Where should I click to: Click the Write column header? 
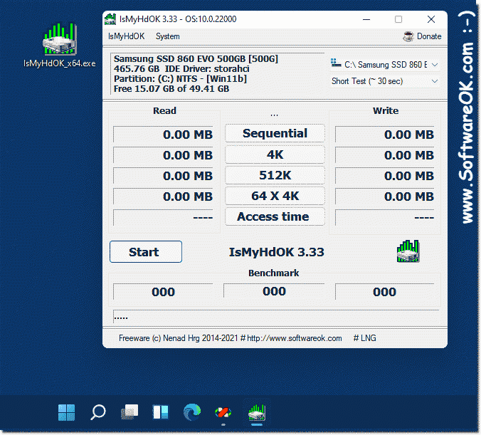tap(386, 110)
